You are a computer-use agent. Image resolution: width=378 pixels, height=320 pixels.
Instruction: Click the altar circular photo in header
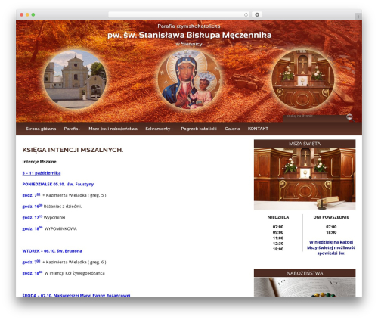point(303,79)
